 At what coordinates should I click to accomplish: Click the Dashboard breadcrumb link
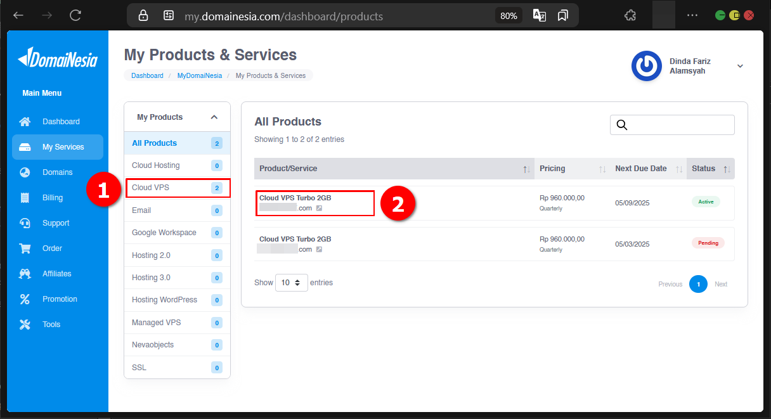coord(147,75)
